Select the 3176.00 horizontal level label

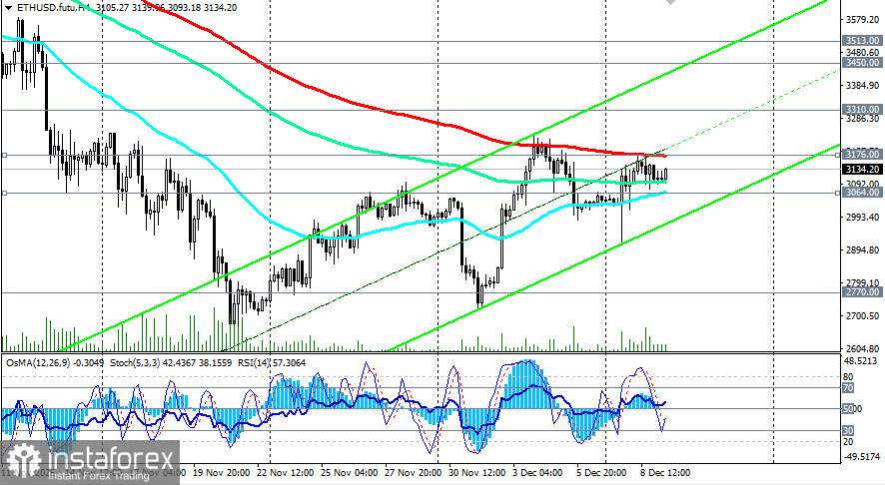coord(862,154)
